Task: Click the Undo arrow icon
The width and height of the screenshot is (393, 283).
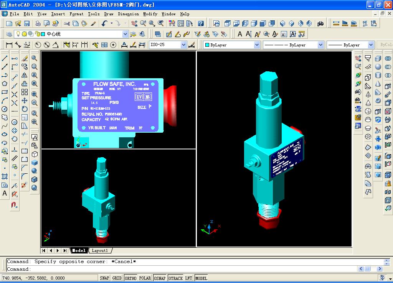Action: [104, 23]
